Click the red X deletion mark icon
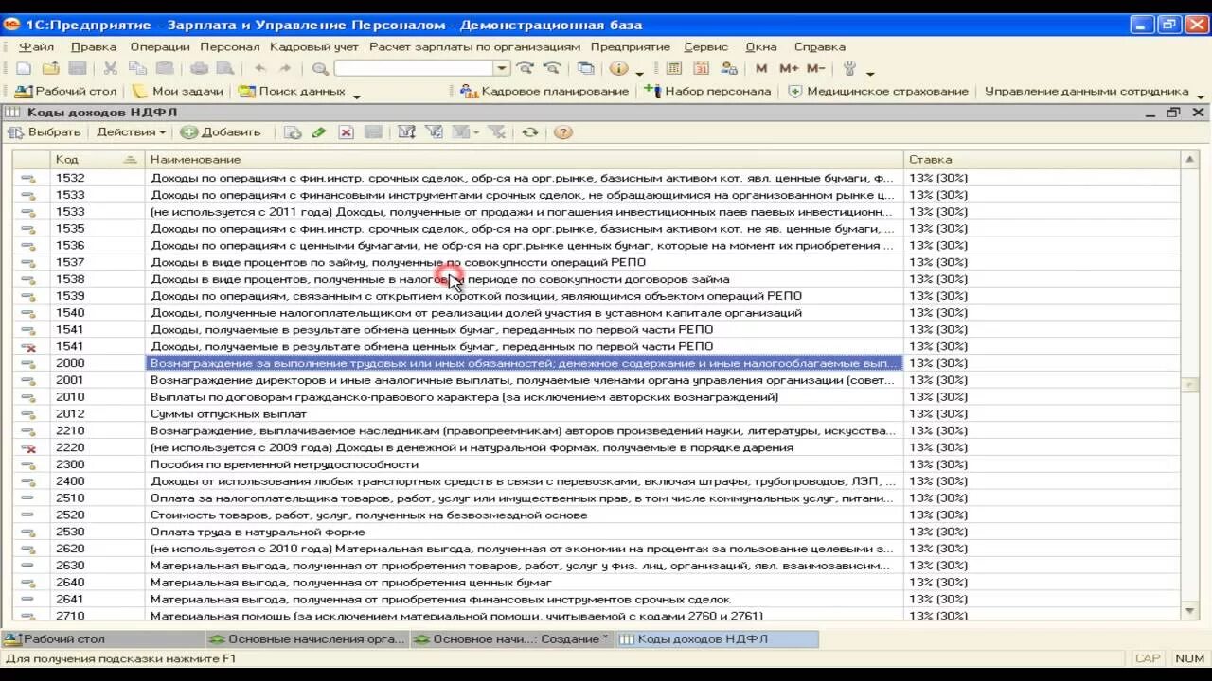The width and height of the screenshot is (1212, 681). pos(347,132)
